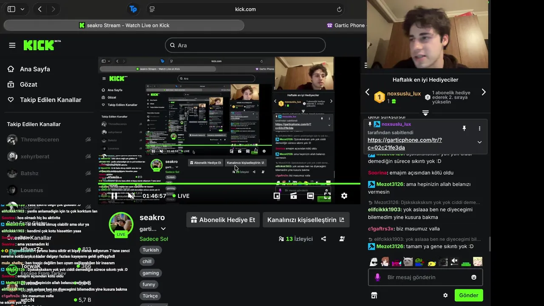The height and width of the screenshot is (306, 544).
Task: Jump to LIVE in the player
Action: pyautogui.click(x=181, y=196)
